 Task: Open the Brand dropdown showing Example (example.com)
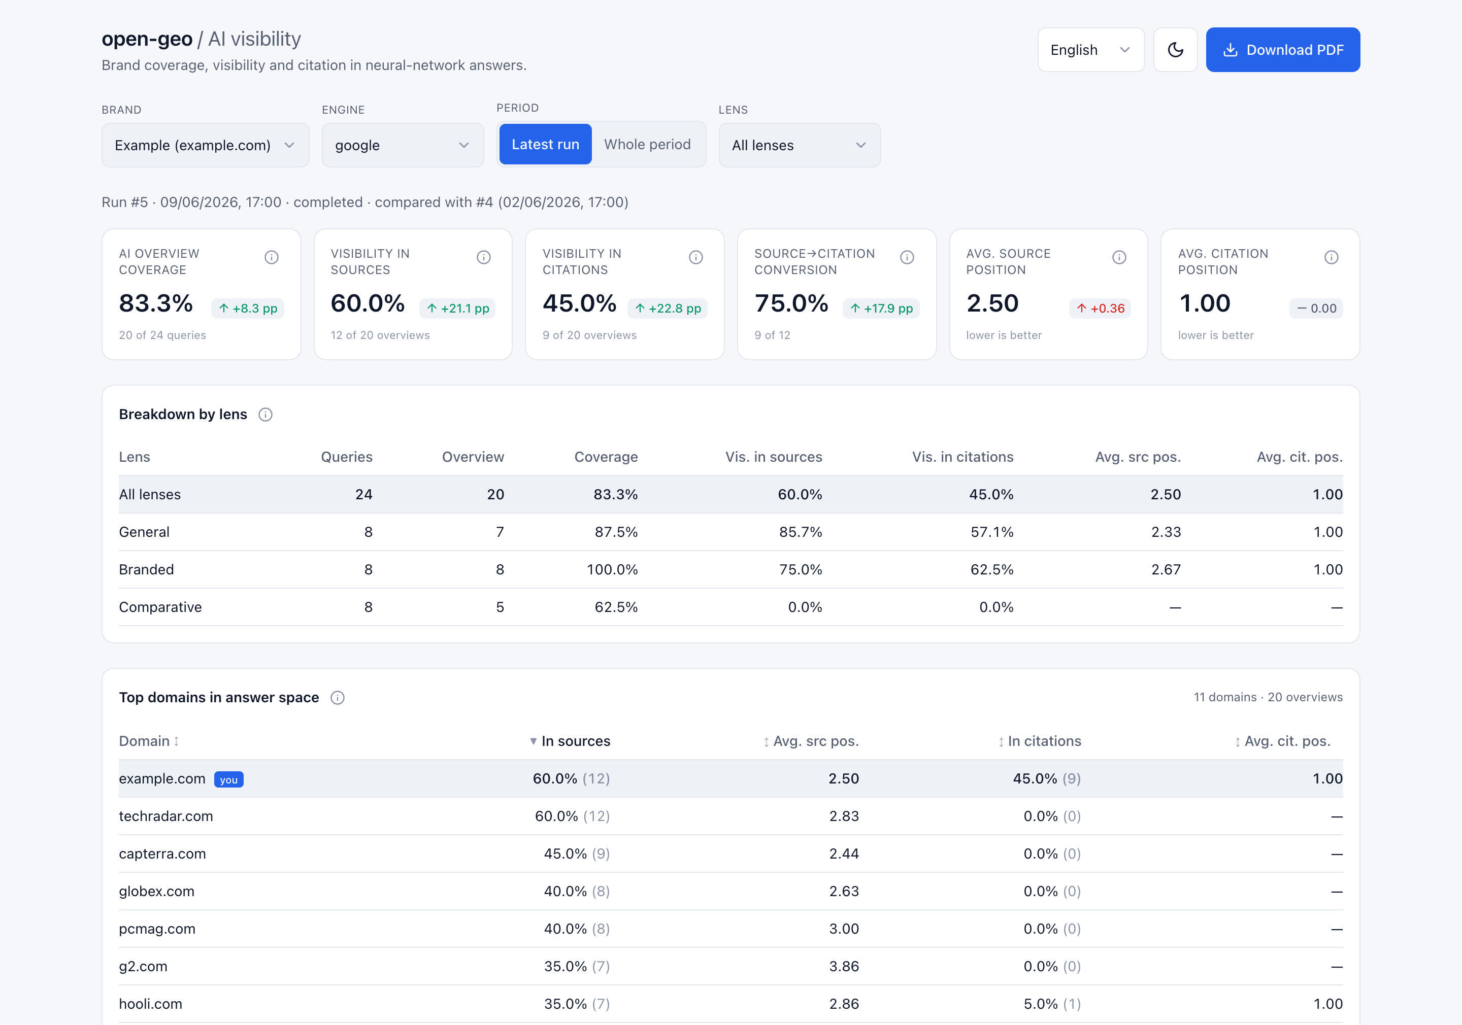tap(205, 145)
